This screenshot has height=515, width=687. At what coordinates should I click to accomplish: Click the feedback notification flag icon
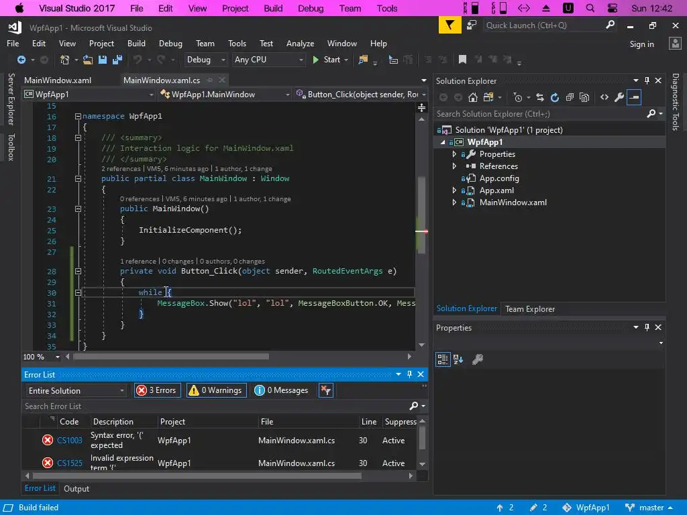click(450, 25)
